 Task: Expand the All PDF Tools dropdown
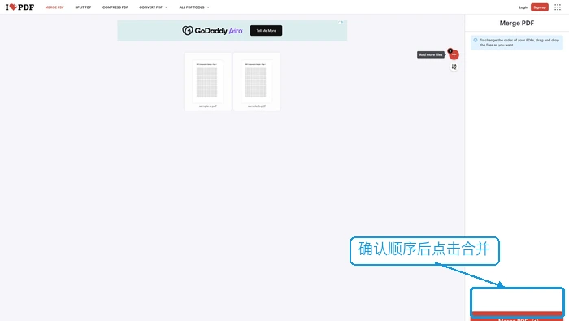[x=194, y=7]
